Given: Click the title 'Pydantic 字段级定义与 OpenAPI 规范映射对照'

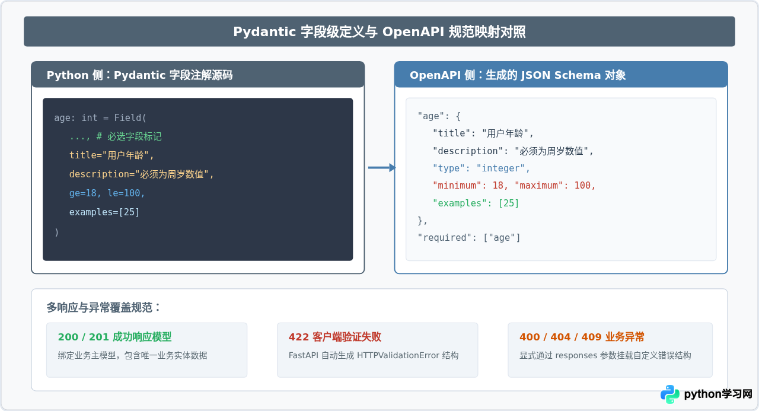Looking at the screenshot, I should (379, 32).
